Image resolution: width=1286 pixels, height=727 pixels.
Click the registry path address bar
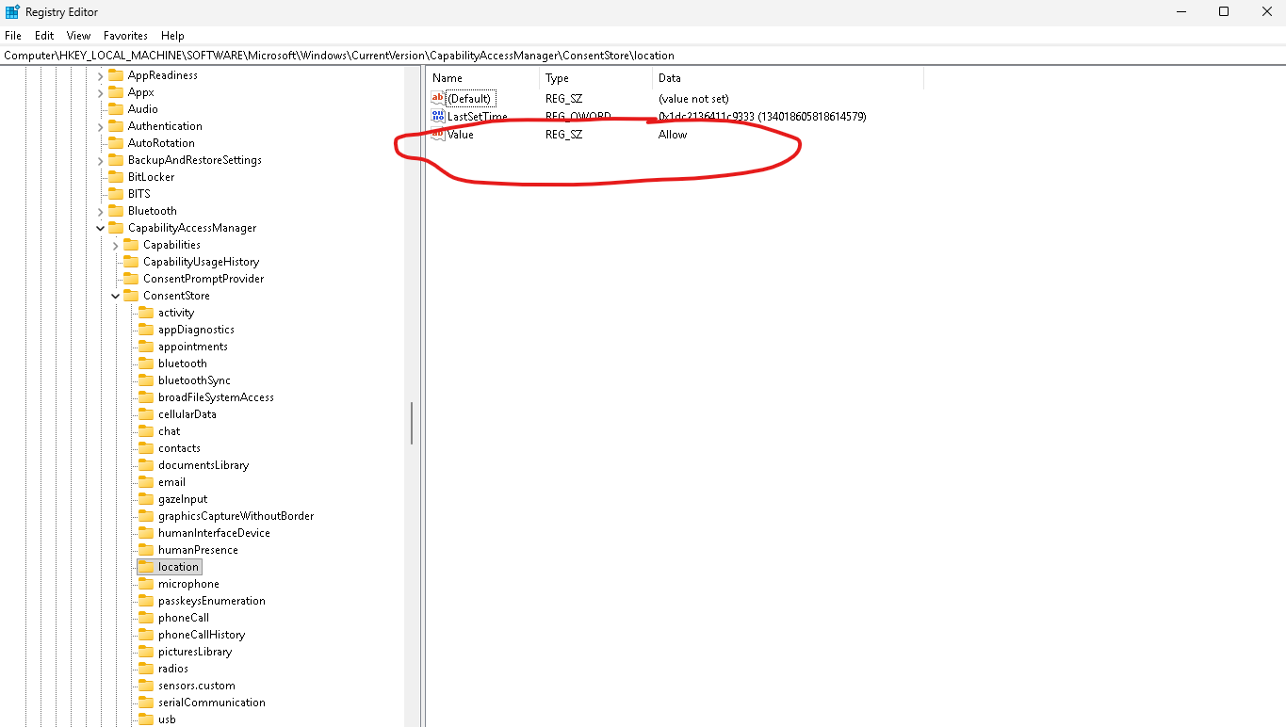point(643,56)
